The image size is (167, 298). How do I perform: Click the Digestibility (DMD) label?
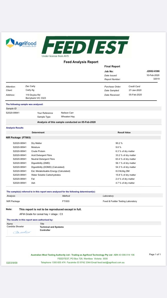[x=40, y=163]
